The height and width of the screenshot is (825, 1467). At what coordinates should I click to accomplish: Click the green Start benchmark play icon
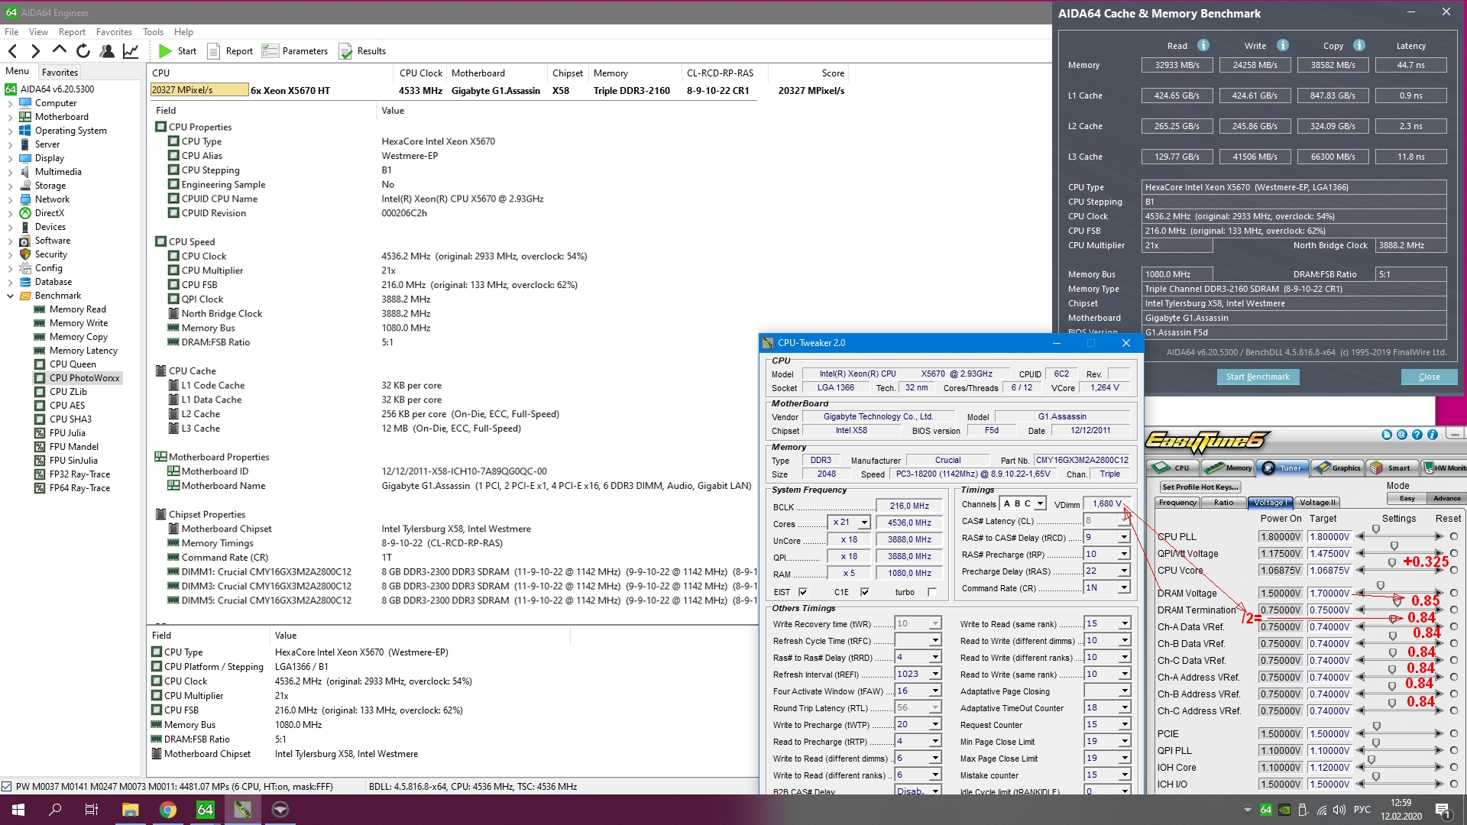click(x=165, y=51)
